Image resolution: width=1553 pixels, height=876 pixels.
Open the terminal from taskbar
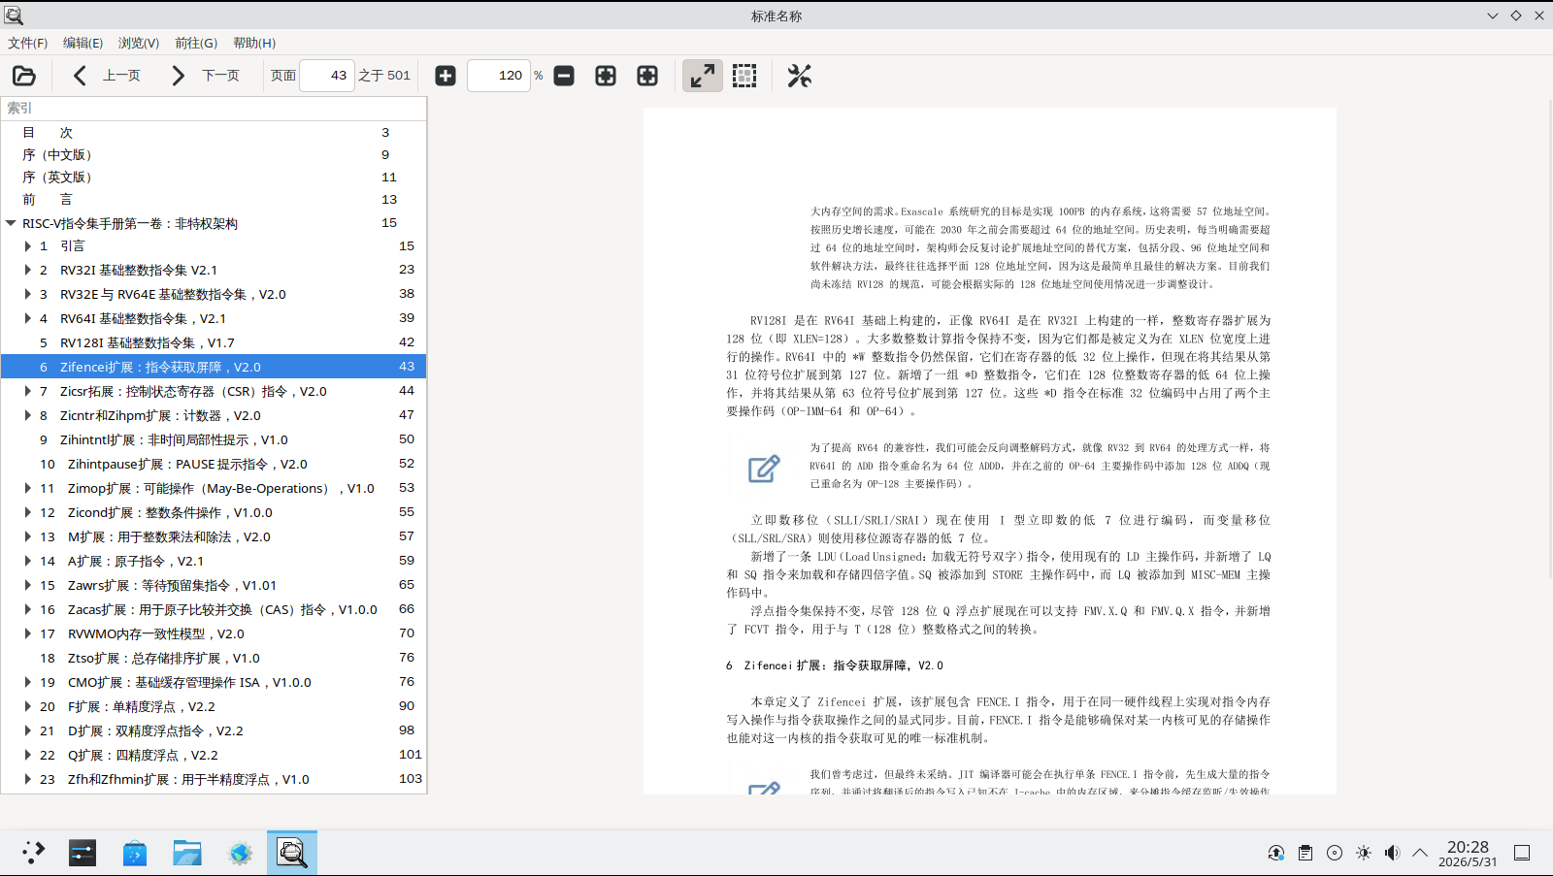pyautogui.click(x=83, y=853)
